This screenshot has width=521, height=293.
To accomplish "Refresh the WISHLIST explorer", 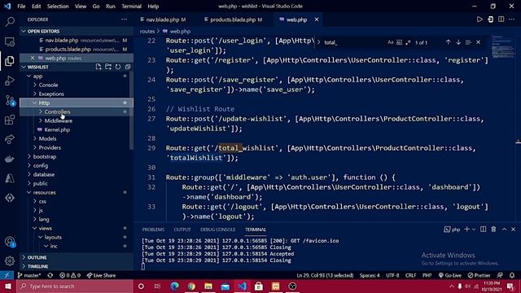I will pyautogui.click(x=118, y=67).
